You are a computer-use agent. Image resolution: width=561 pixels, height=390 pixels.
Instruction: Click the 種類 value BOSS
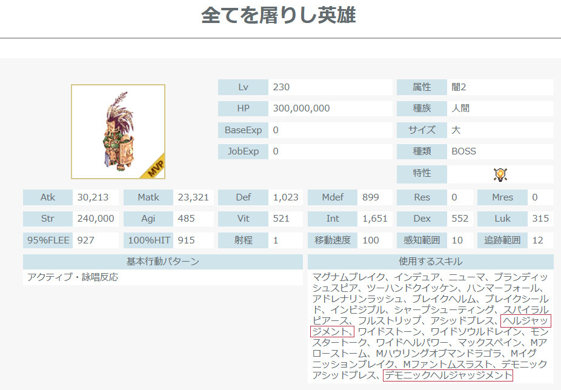tap(464, 151)
